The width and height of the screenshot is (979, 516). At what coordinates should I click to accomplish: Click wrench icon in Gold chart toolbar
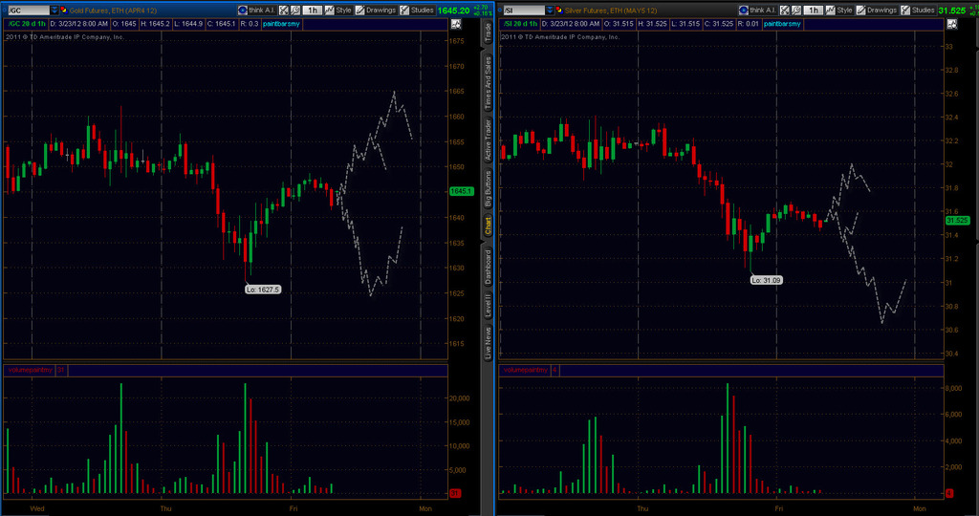(x=295, y=10)
